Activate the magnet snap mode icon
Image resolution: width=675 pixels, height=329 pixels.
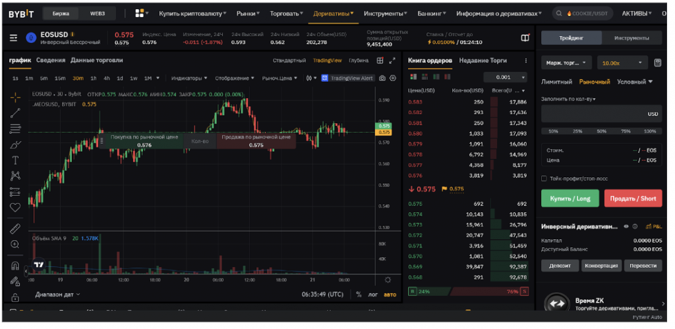coord(16,266)
